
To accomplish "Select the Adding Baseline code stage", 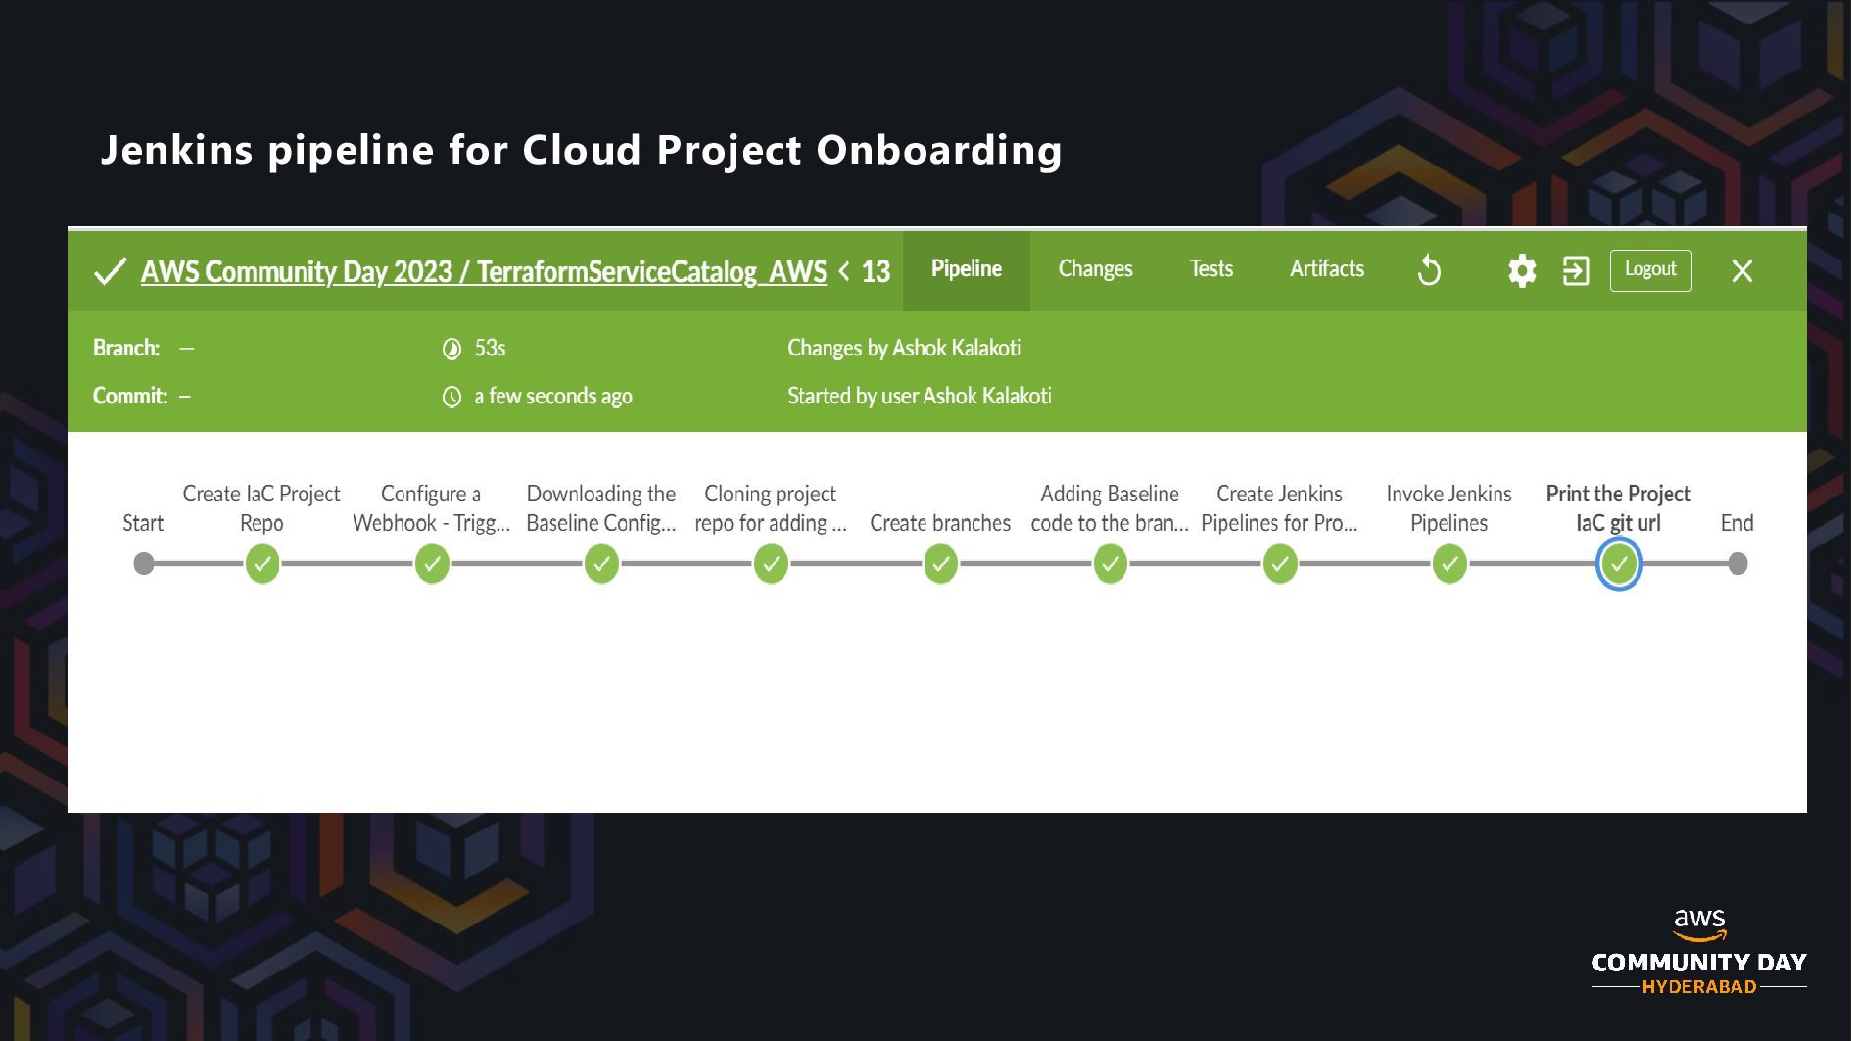I will (x=1110, y=564).
